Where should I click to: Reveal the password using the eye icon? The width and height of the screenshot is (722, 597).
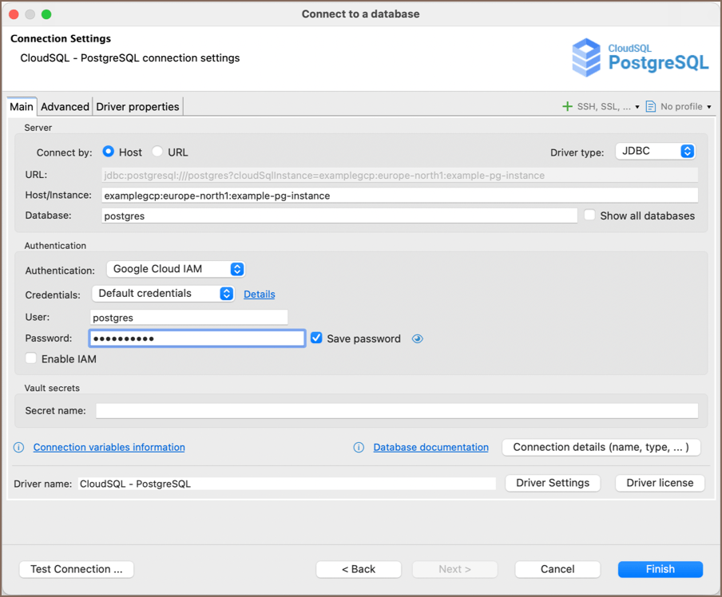pyautogui.click(x=417, y=338)
